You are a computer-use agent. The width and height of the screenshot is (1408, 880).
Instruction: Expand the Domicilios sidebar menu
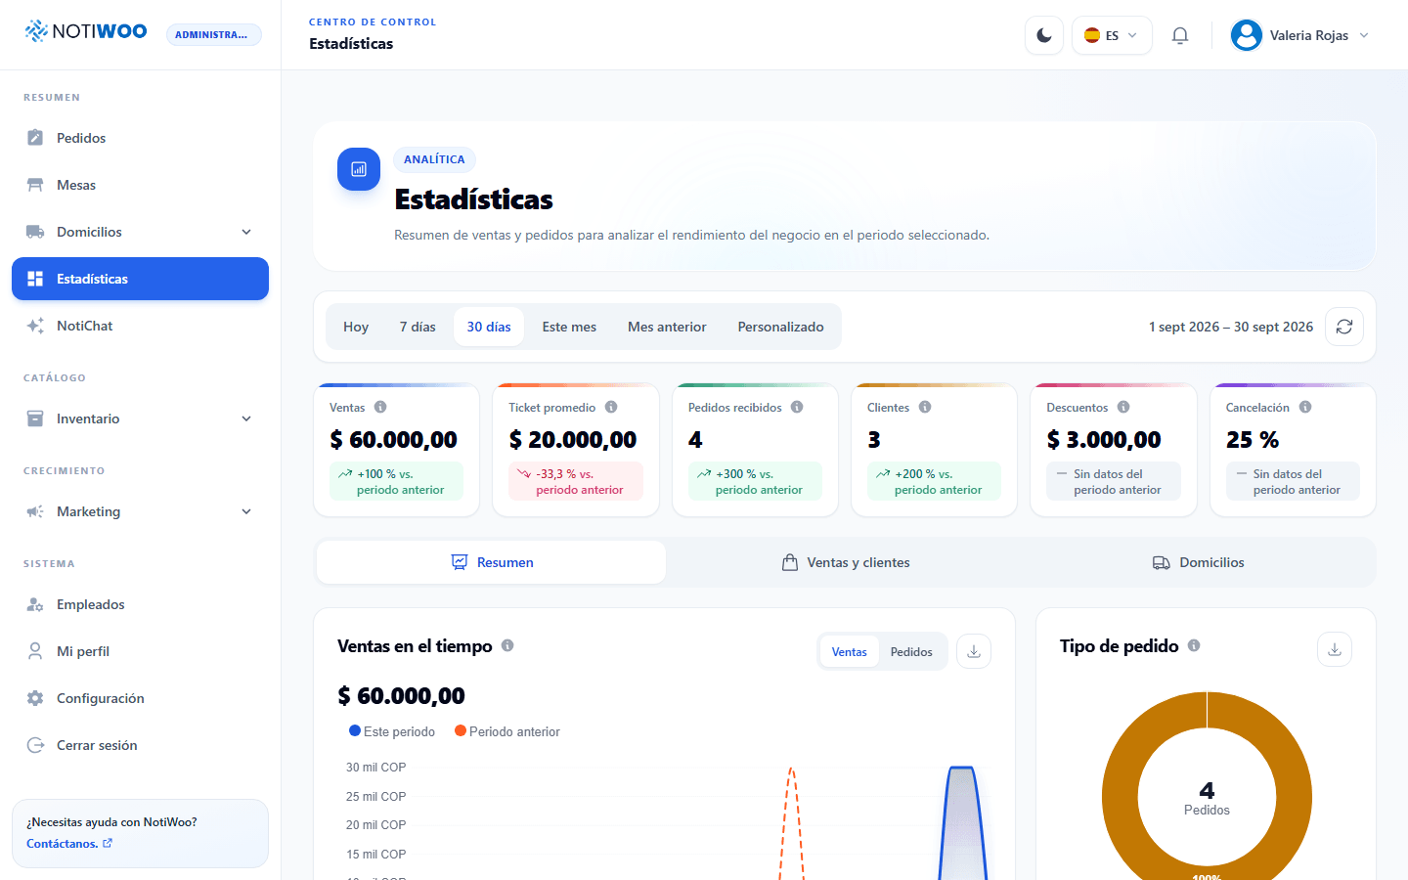tap(140, 232)
